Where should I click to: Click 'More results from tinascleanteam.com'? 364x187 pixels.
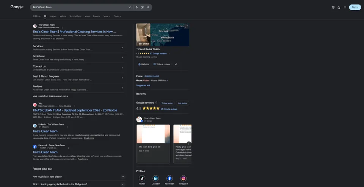(x=50, y=96)
